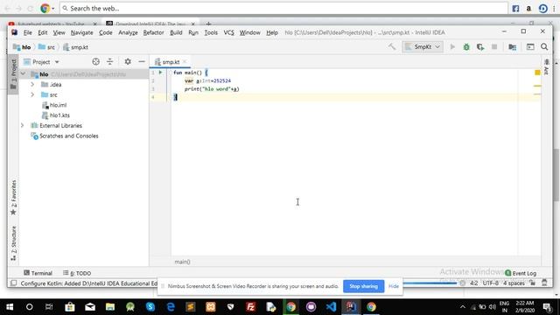Open the Event Log
Screen dimensions: 560x315
click(x=521, y=273)
